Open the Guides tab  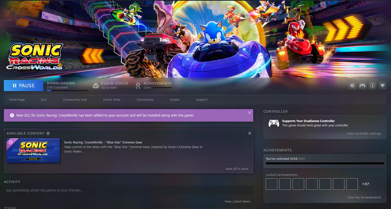175,100
